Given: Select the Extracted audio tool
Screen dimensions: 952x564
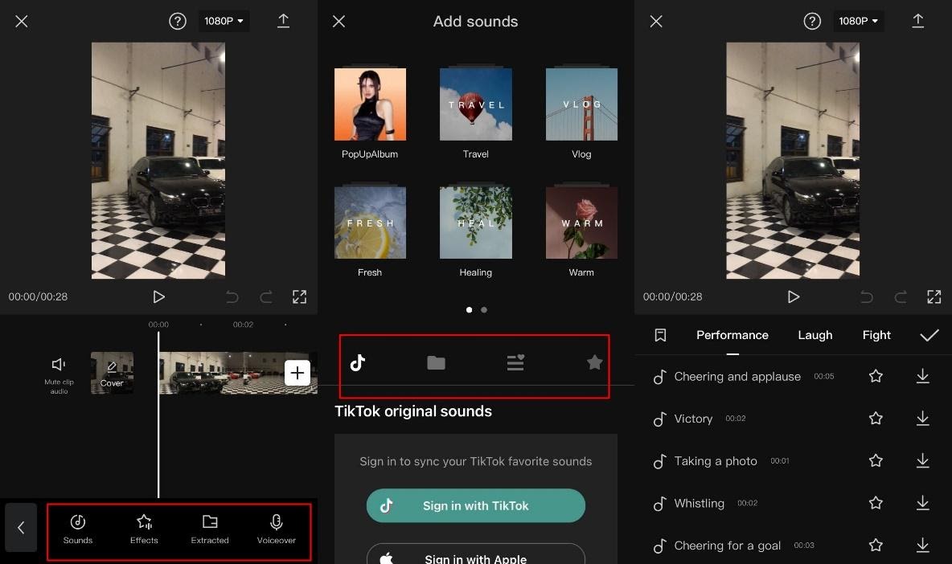Looking at the screenshot, I should (210, 529).
